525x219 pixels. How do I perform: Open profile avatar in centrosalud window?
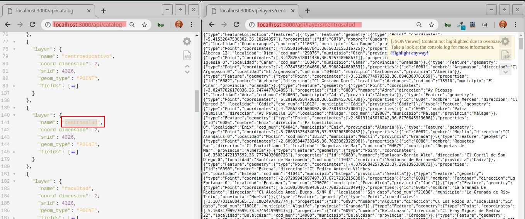point(503,24)
